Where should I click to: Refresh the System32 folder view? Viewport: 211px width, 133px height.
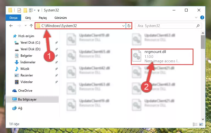point(129,26)
